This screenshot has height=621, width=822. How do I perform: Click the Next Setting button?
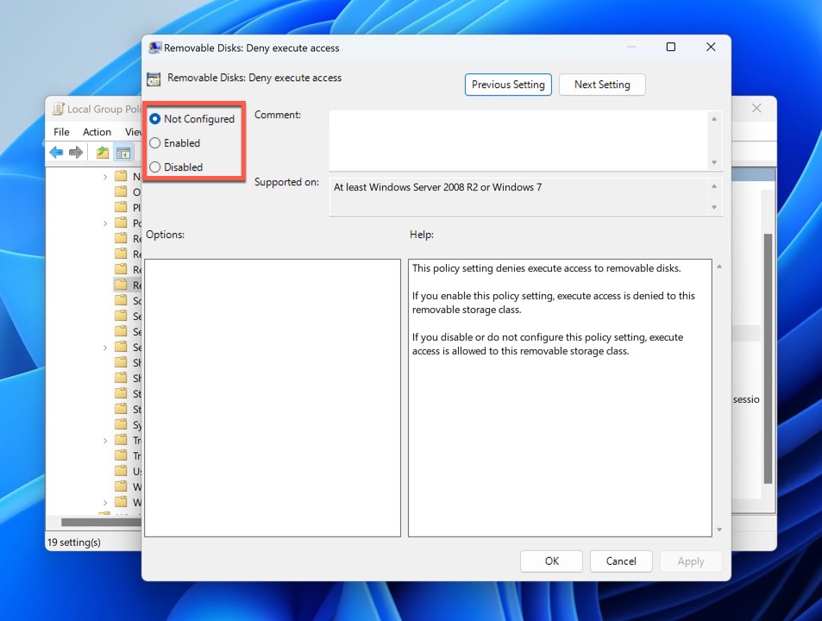[x=602, y=85]
